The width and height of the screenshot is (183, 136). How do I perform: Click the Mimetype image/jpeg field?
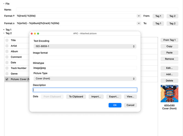[x=85, y=68]
